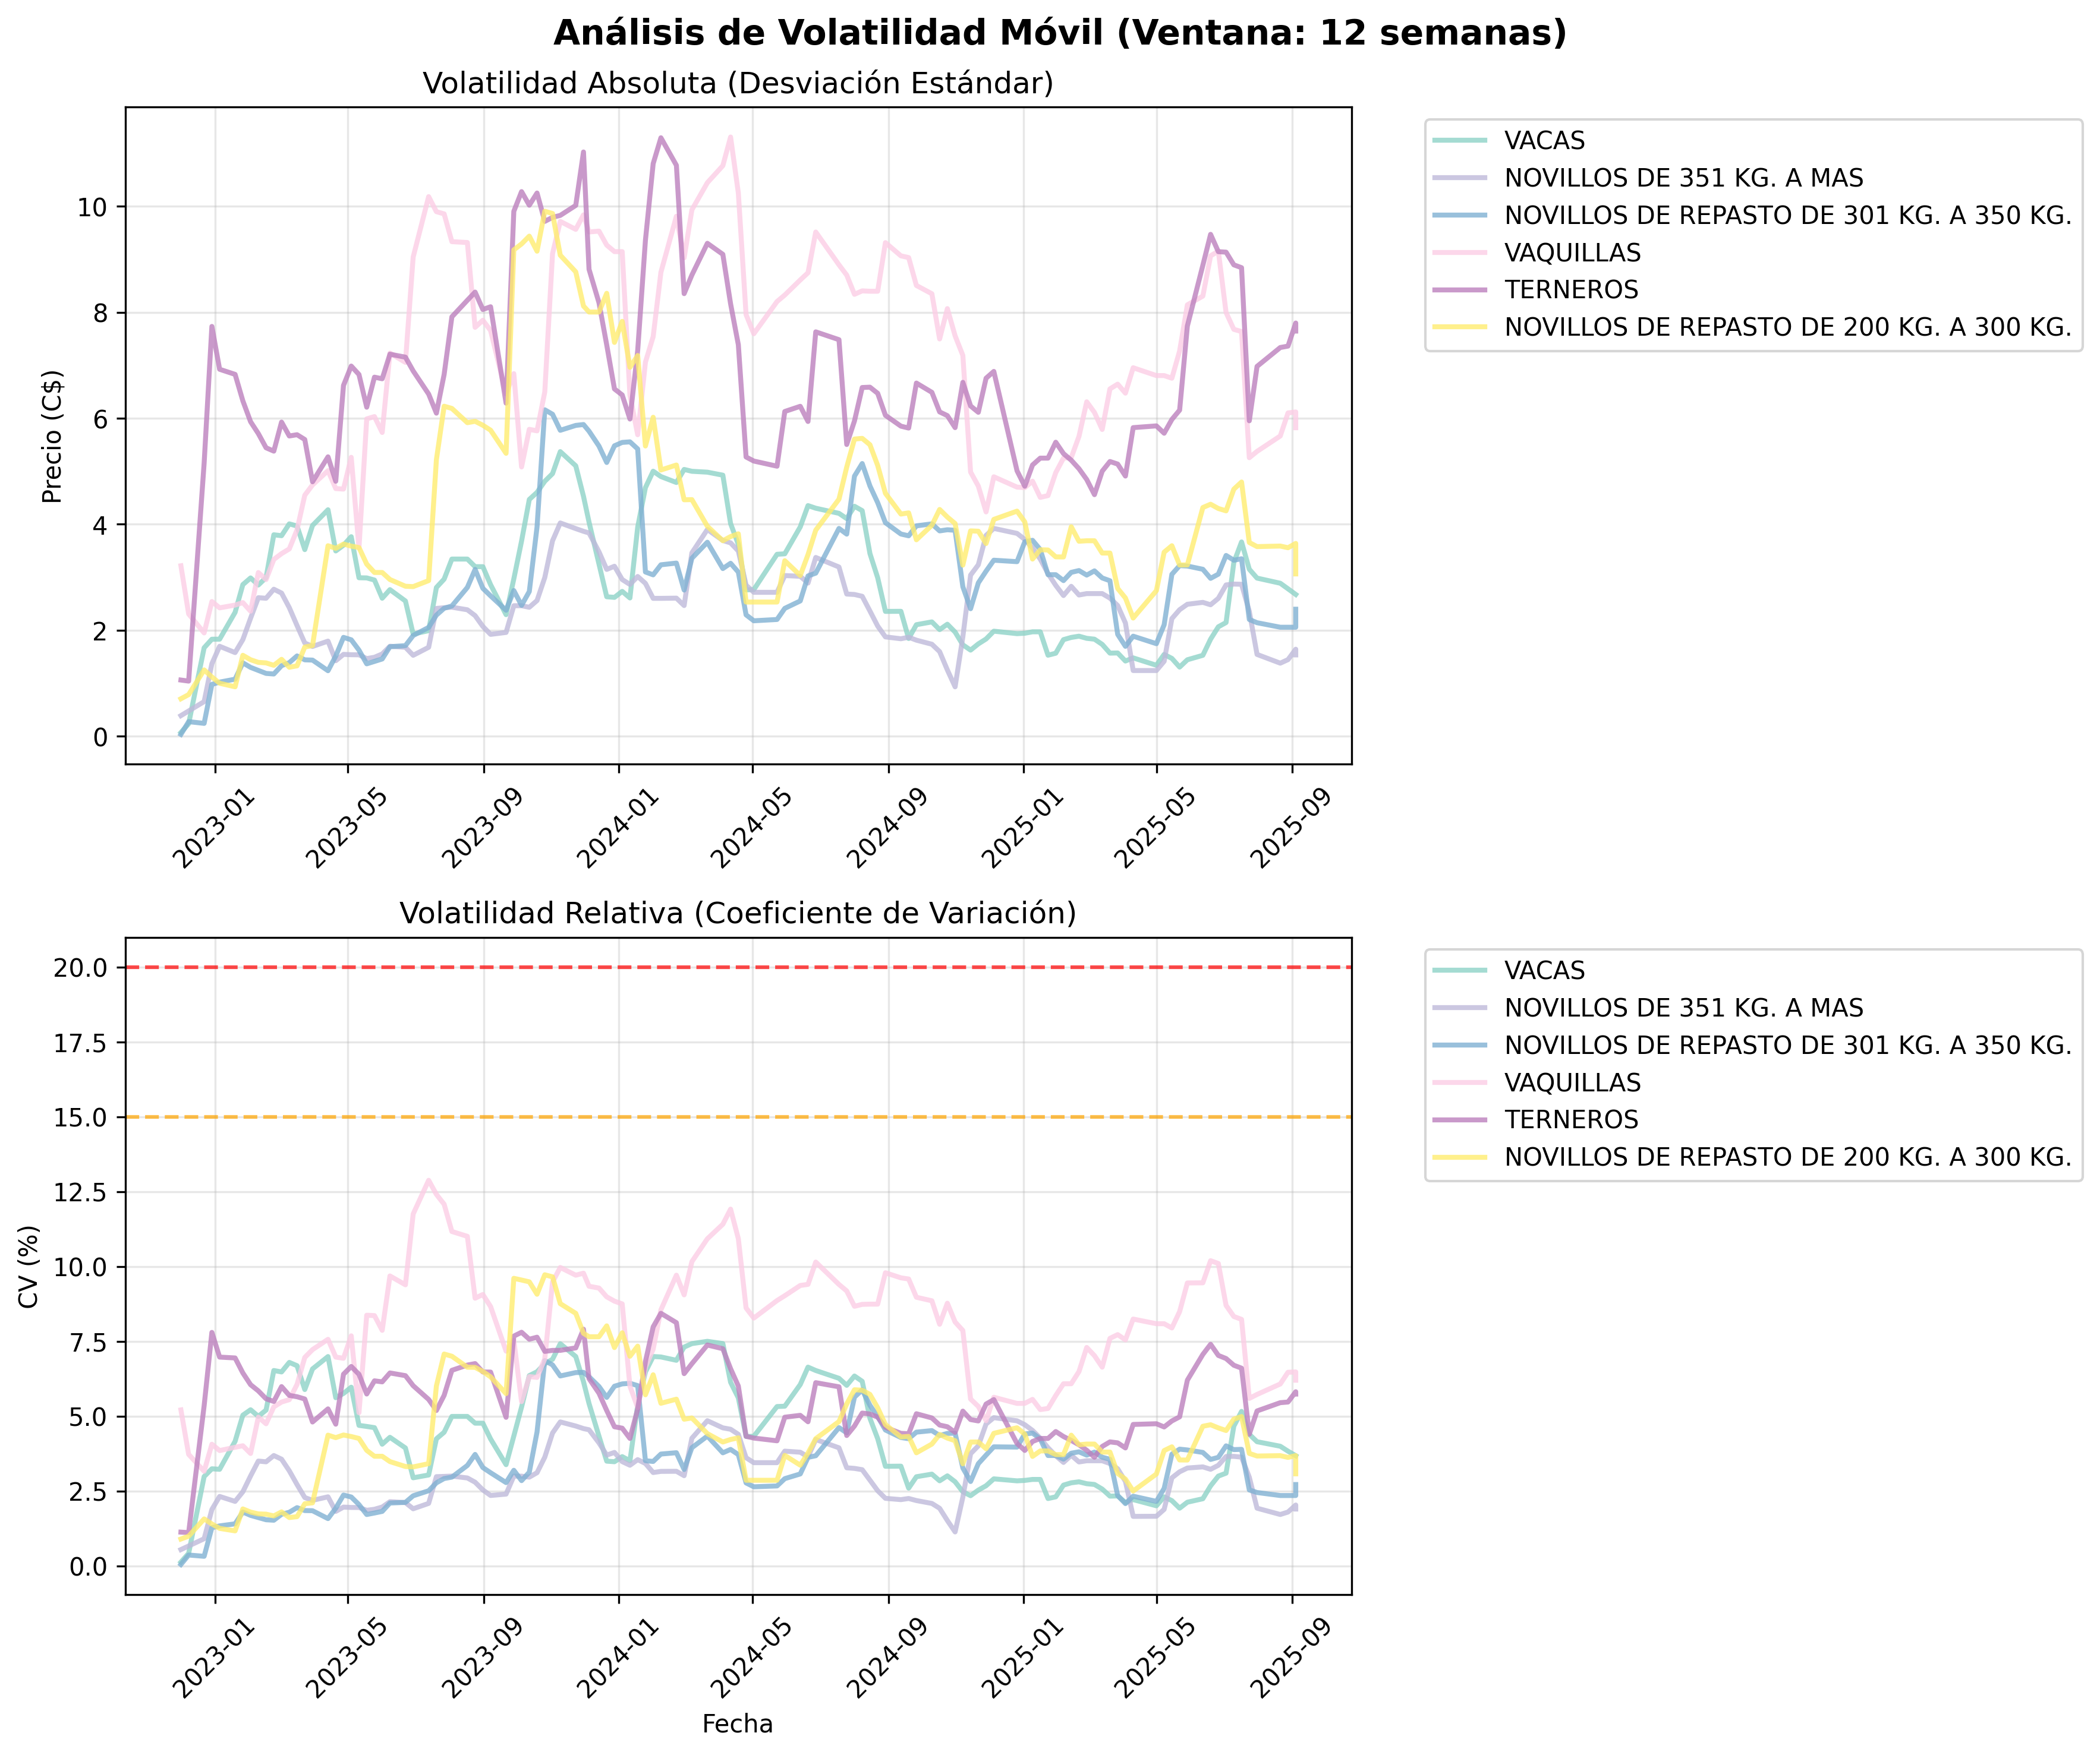Click purple TERNEROS swatch in bottom legend
The image size is (2100, 1755).
click(1460, 1120)
